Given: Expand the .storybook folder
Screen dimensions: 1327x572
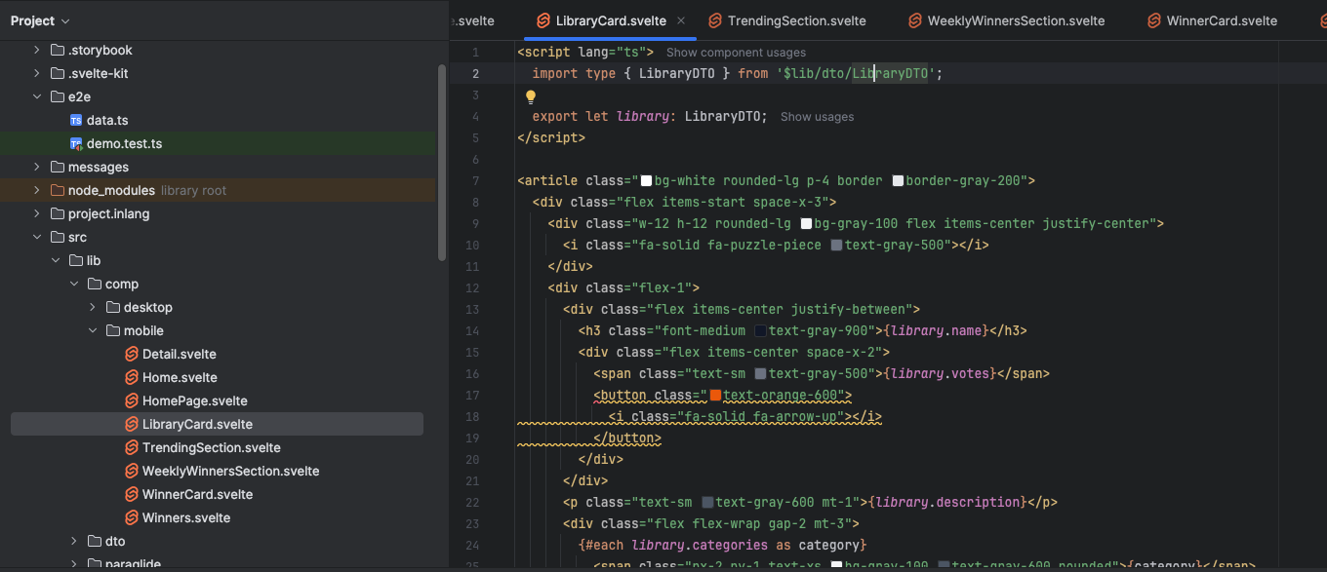Looking at the screenshot, I should (37, 50).
